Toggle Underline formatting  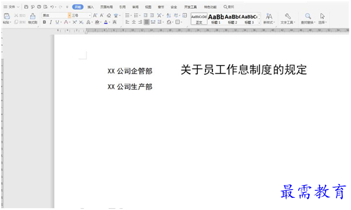click(x=57, y=22)
